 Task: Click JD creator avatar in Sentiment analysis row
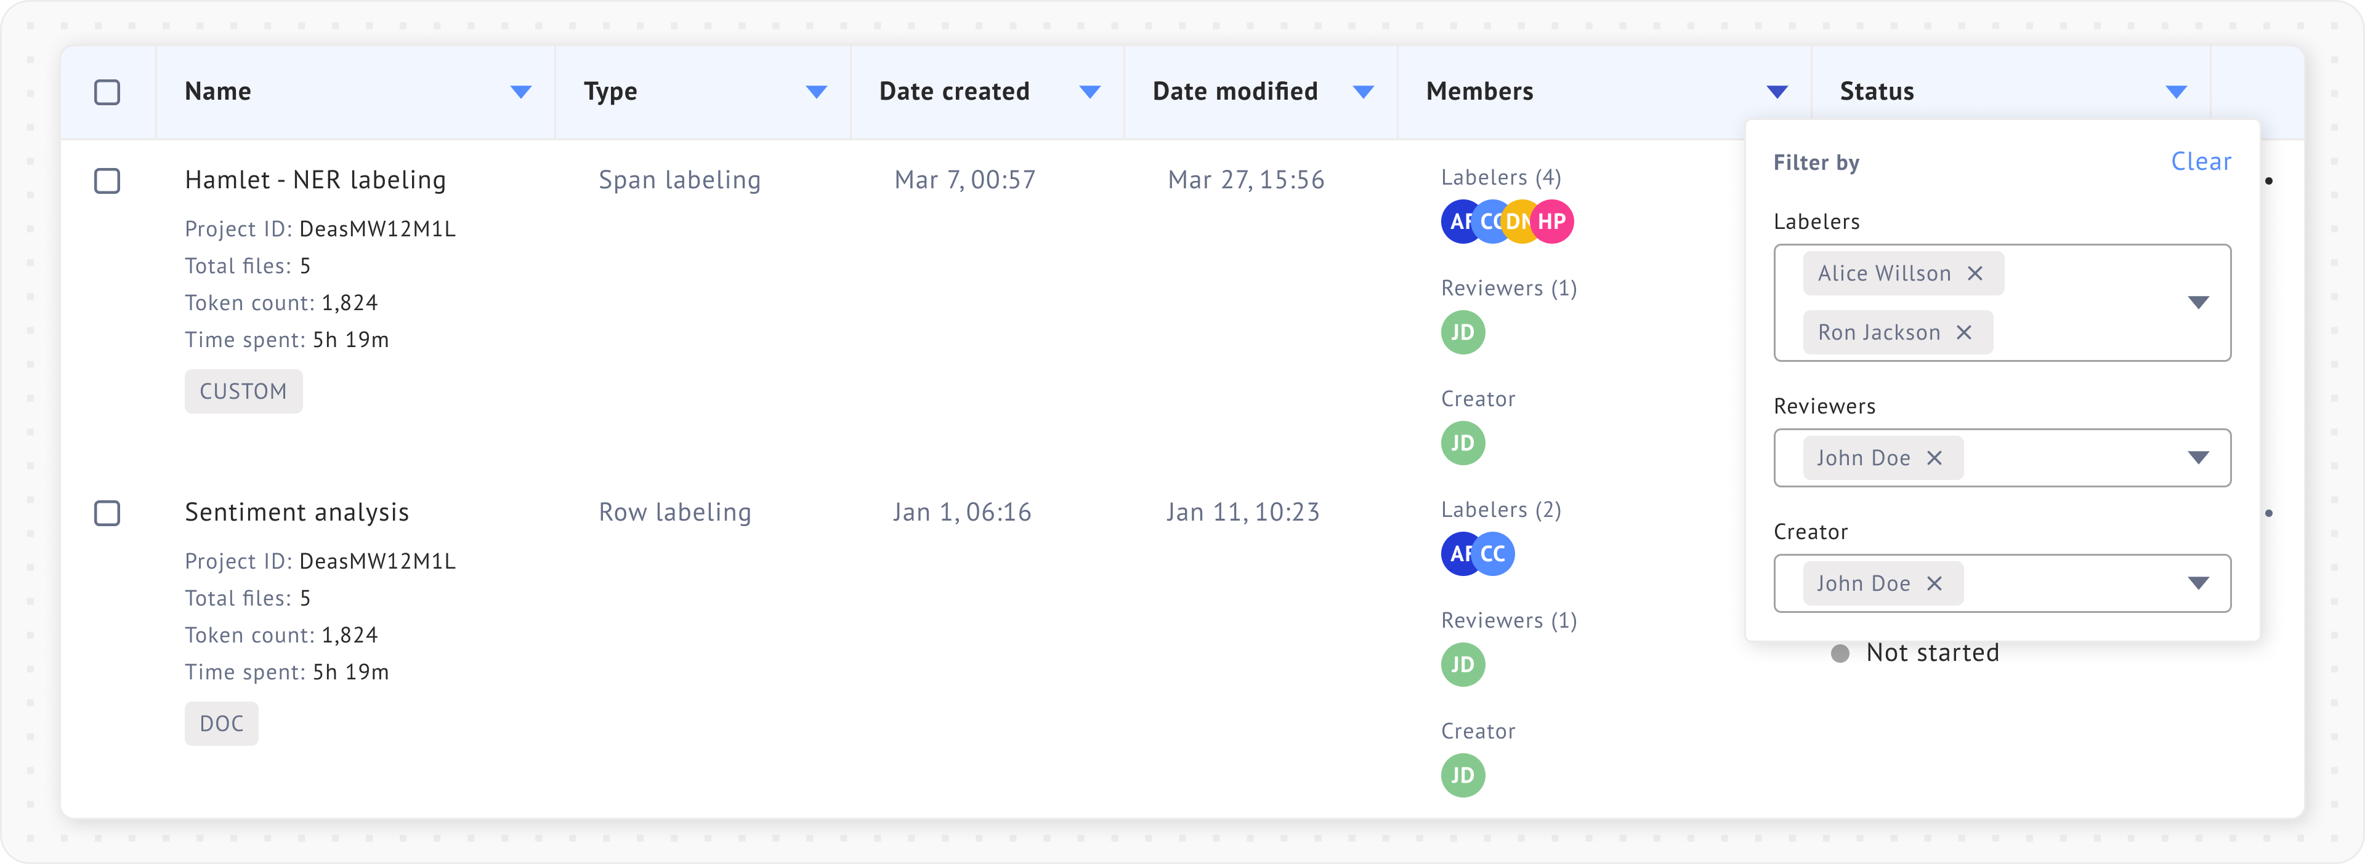pyautogui.click(x=1463, y=775)
